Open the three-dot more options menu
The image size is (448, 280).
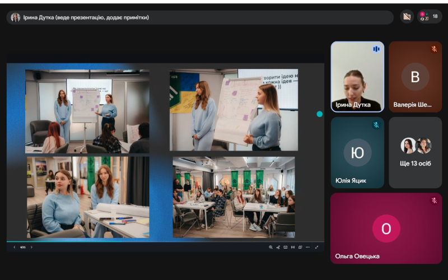click(307, 247)
